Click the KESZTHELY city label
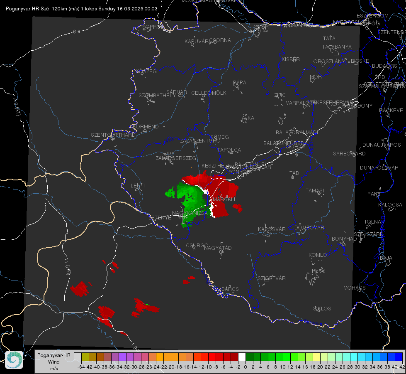This screenshot has height=374, width=406. (215, 165)
